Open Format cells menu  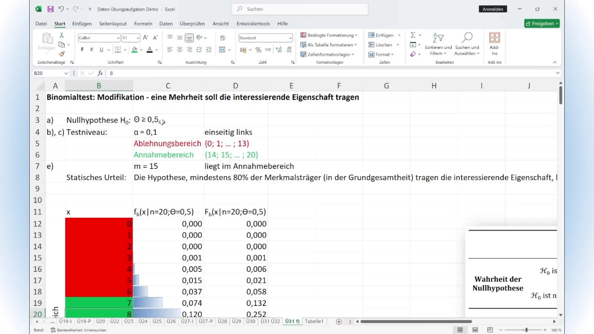tap(381, 54)
